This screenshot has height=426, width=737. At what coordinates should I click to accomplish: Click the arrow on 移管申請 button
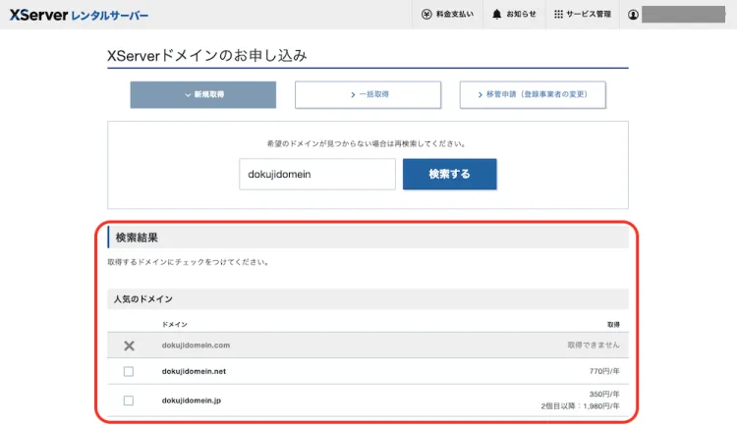tap(480, 95)
